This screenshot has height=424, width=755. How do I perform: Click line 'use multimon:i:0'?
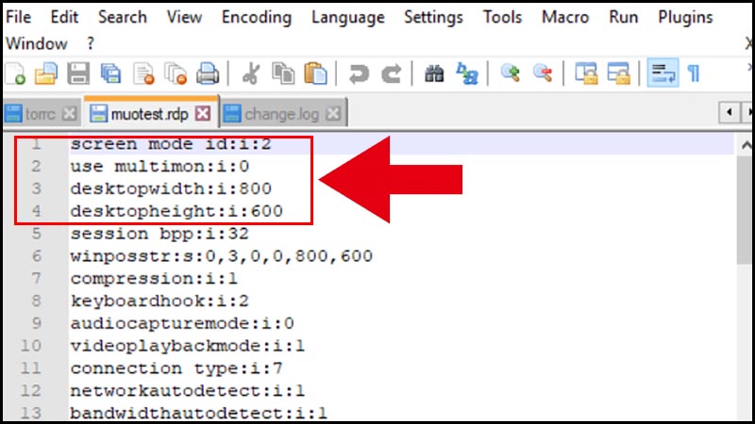pos(159,167)
